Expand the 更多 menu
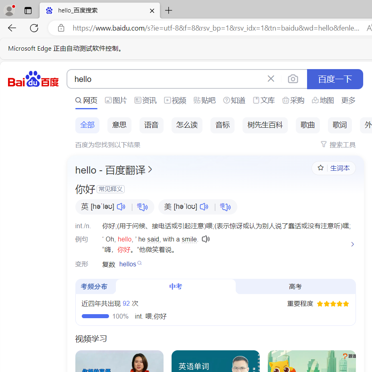Screen dimensions: 372x372 coord(348,100)
